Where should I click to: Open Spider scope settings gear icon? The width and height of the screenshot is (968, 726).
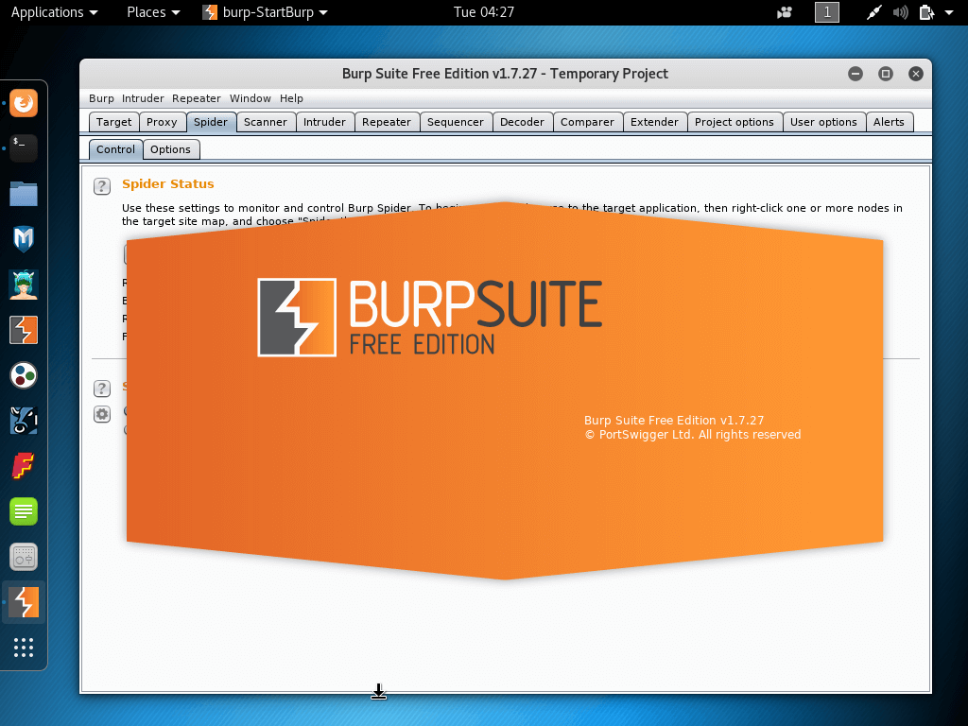(102, 414)
